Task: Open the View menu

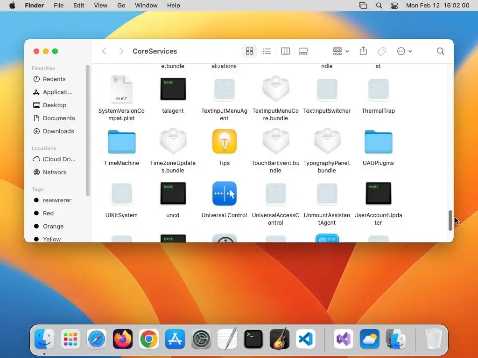Action: pos(101,6)
